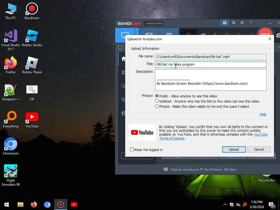Select the Roblox Player desktop icon
Screen dimensions: 280x210
[x=32, y=65]
